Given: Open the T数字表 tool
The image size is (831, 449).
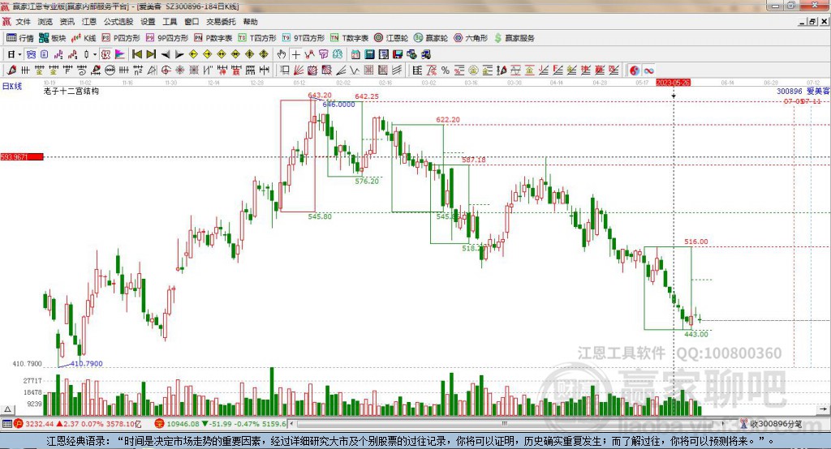Looking at the screenshot, I should [349, 38].
